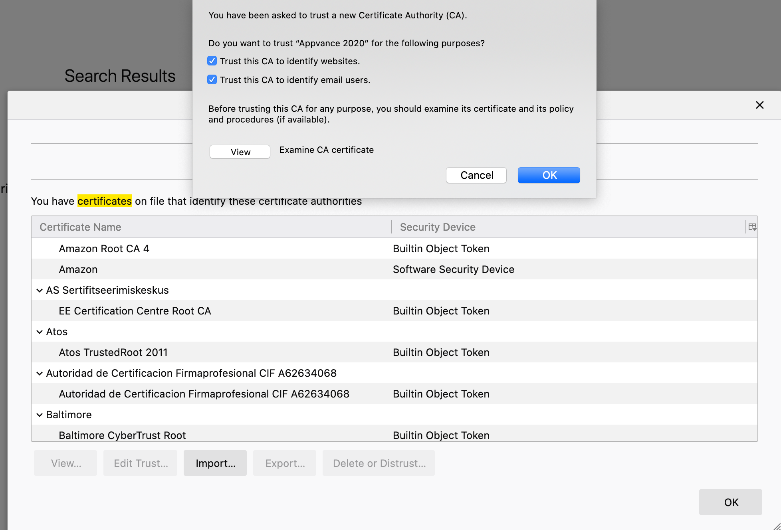Click the Examine CA certificate label
The image size is (781, 530).
coord(327,150)
